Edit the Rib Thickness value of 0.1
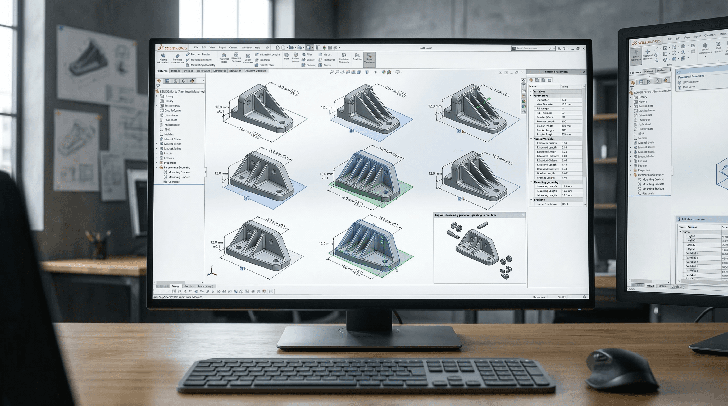728x406 pixels. (563, 113)
